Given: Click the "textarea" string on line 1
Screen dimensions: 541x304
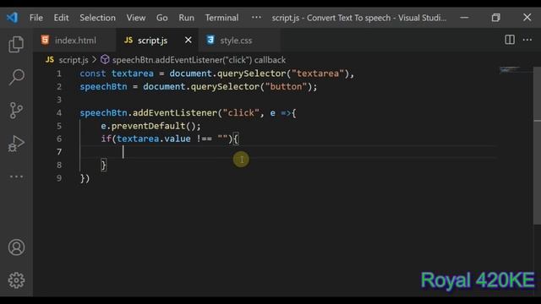Looking at the screenshot, I should coord(318,73).
